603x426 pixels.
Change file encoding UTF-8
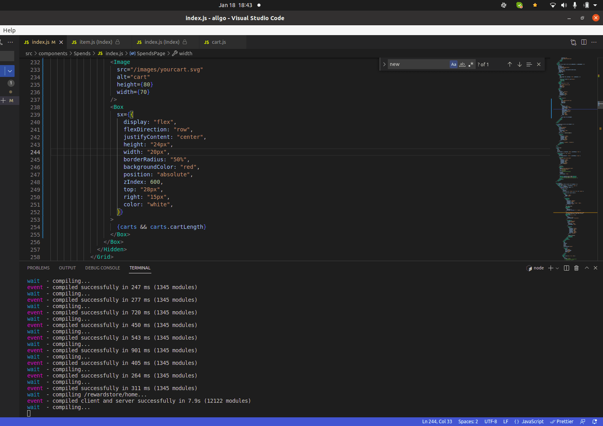pos(490,422)
